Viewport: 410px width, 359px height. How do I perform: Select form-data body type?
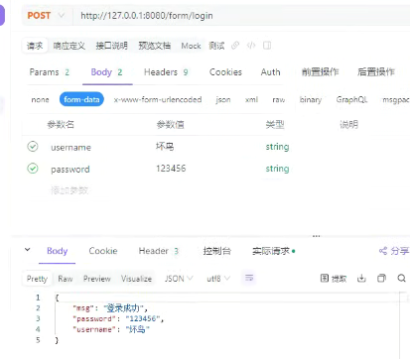pos(81,99)
